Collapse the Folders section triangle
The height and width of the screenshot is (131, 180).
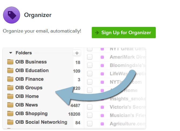pyautogui.click(x=11, y=53)
